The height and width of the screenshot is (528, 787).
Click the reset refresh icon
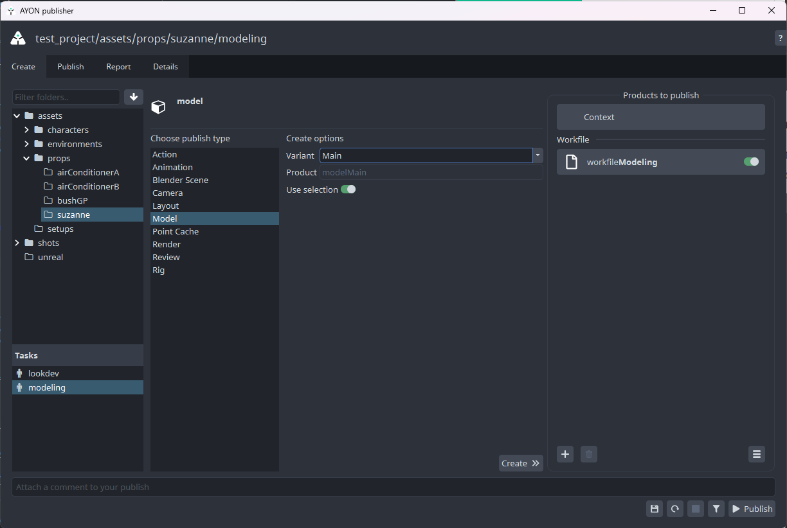(x=675, y=509)
